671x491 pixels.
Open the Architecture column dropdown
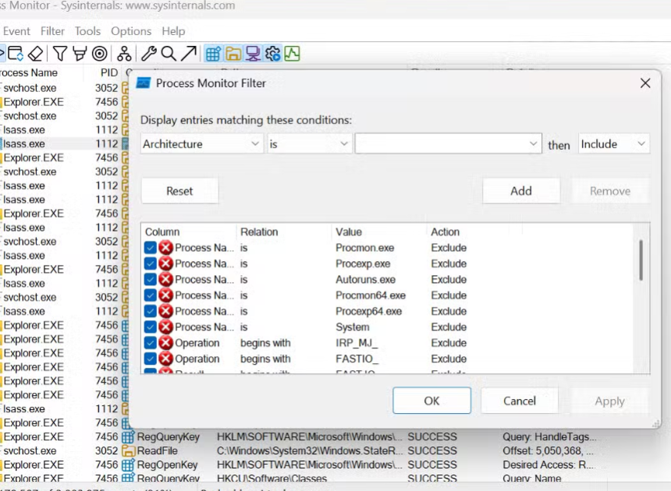[201, 144]
